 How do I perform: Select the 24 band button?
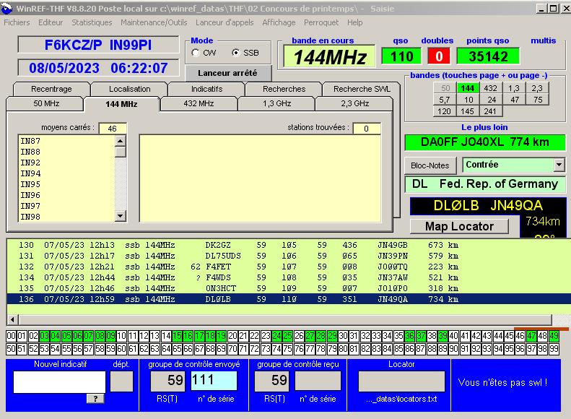pyautogui.click(x=491, y=100)
